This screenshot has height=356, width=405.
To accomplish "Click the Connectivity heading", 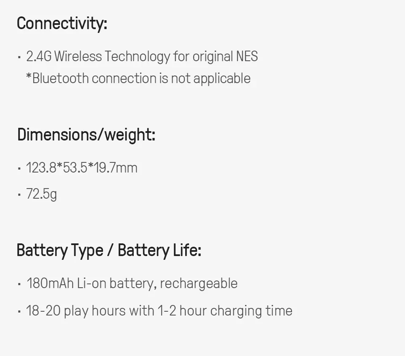I will coord(62,23).
